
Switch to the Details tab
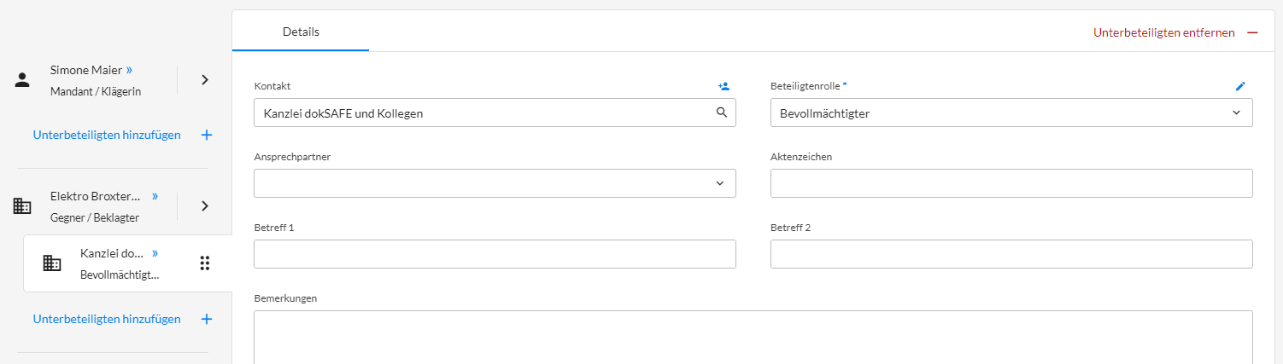(x=301, y=32)
